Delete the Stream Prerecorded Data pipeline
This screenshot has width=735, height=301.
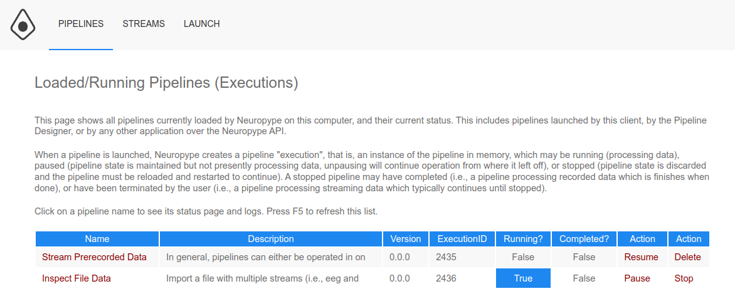point(687,257)
